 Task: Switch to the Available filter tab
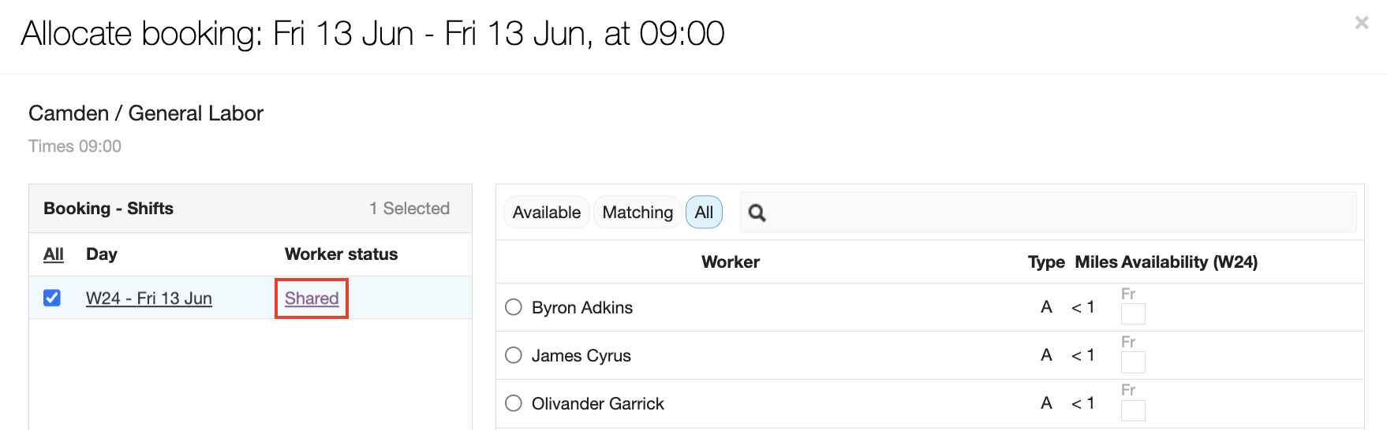click(x=546, y=213)
